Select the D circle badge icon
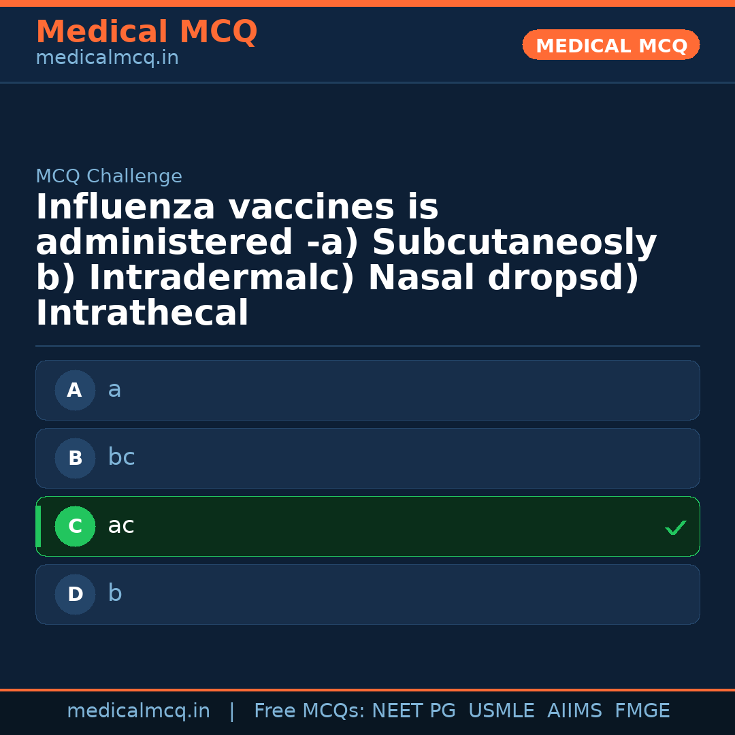The width and height of the screenshot is (735, 735). coord(75,594)
